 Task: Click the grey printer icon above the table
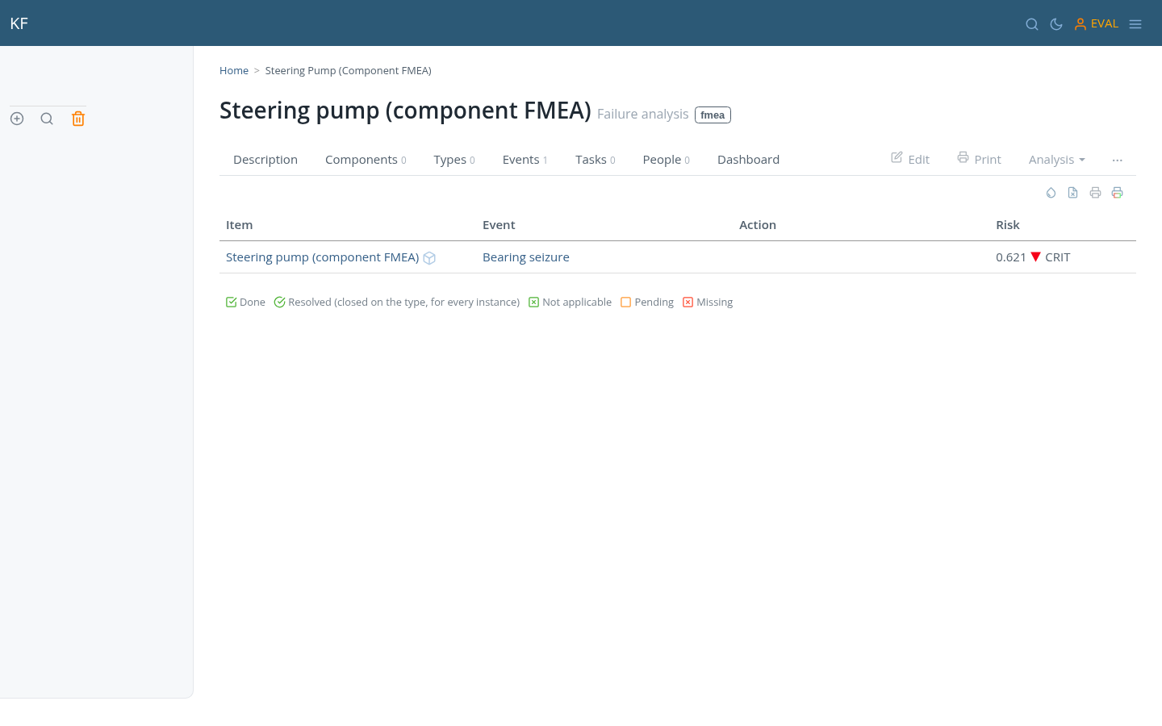coord(1095,193)
